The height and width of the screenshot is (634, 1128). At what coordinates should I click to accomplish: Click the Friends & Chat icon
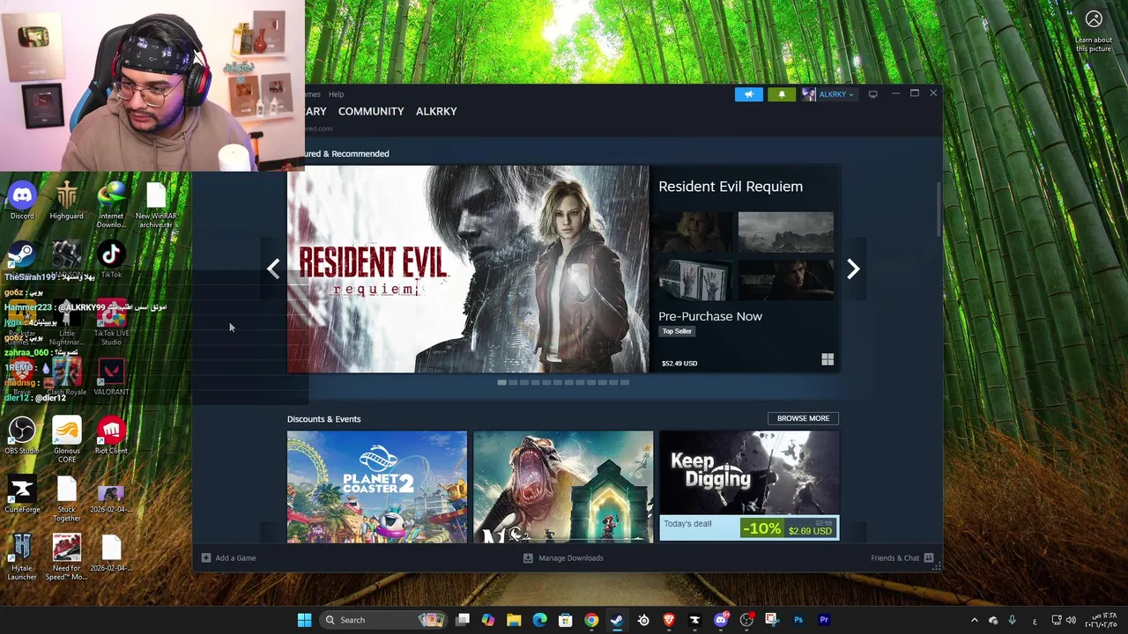click(x=929, y=557)
